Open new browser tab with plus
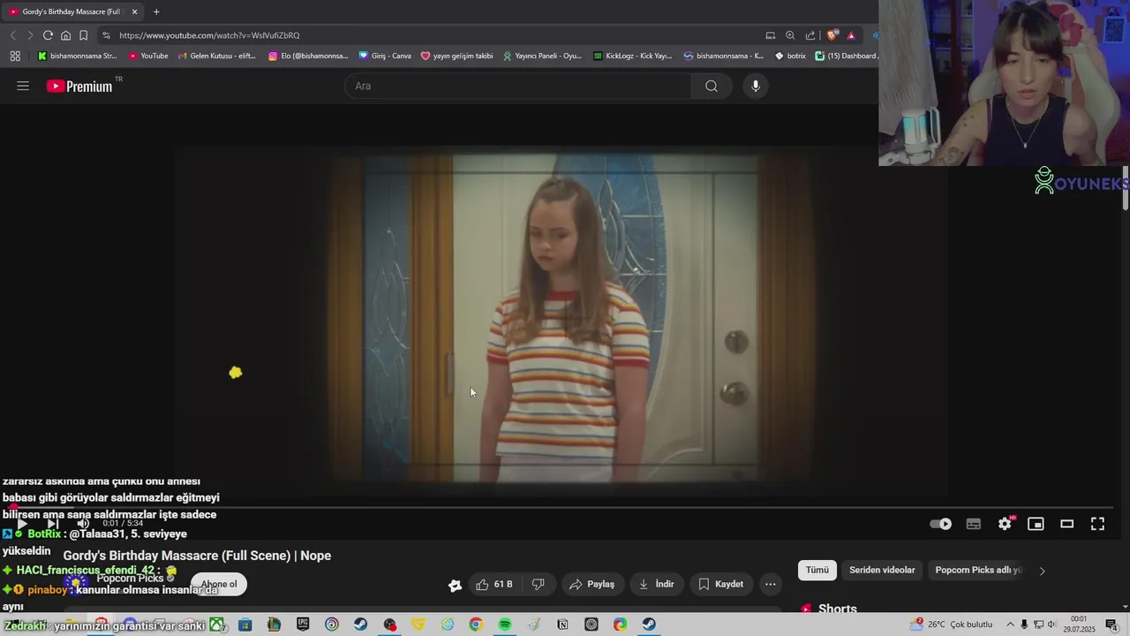 156,11
